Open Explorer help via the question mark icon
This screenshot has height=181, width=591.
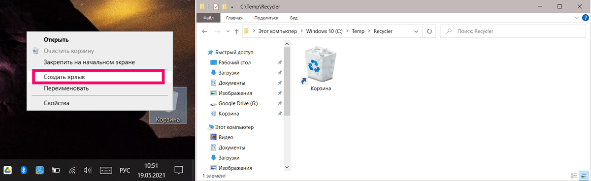pos(585,18)
